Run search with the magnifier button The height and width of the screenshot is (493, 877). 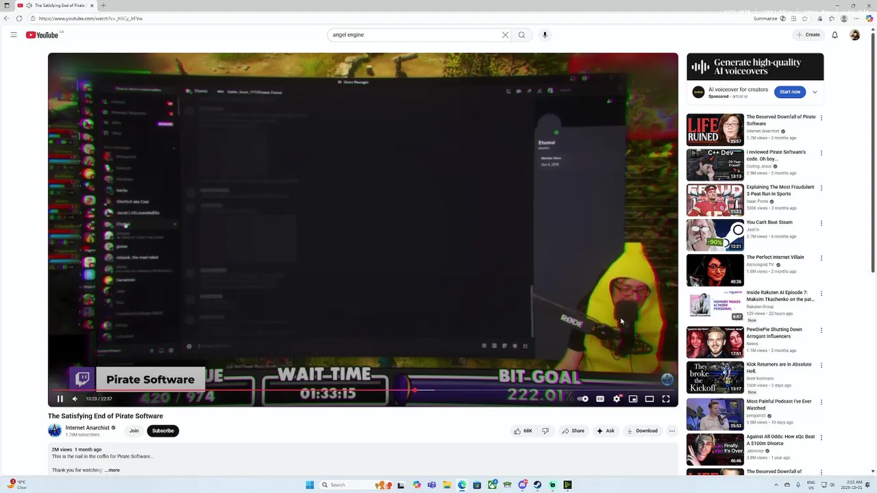coord(521,35)
